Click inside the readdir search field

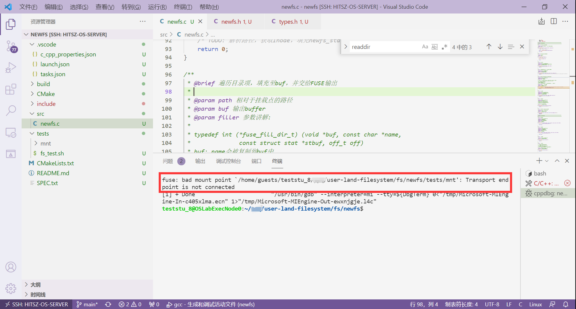[384, 47]
